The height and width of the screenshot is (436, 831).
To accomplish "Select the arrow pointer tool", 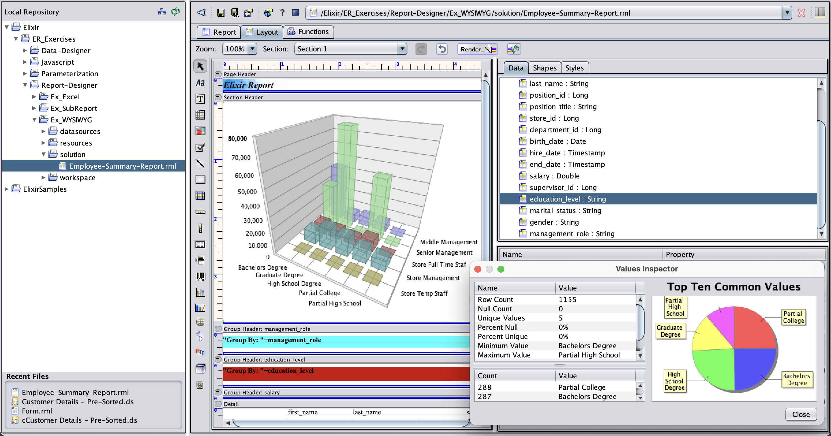I will pyautogui.click(x=200, y=66).
